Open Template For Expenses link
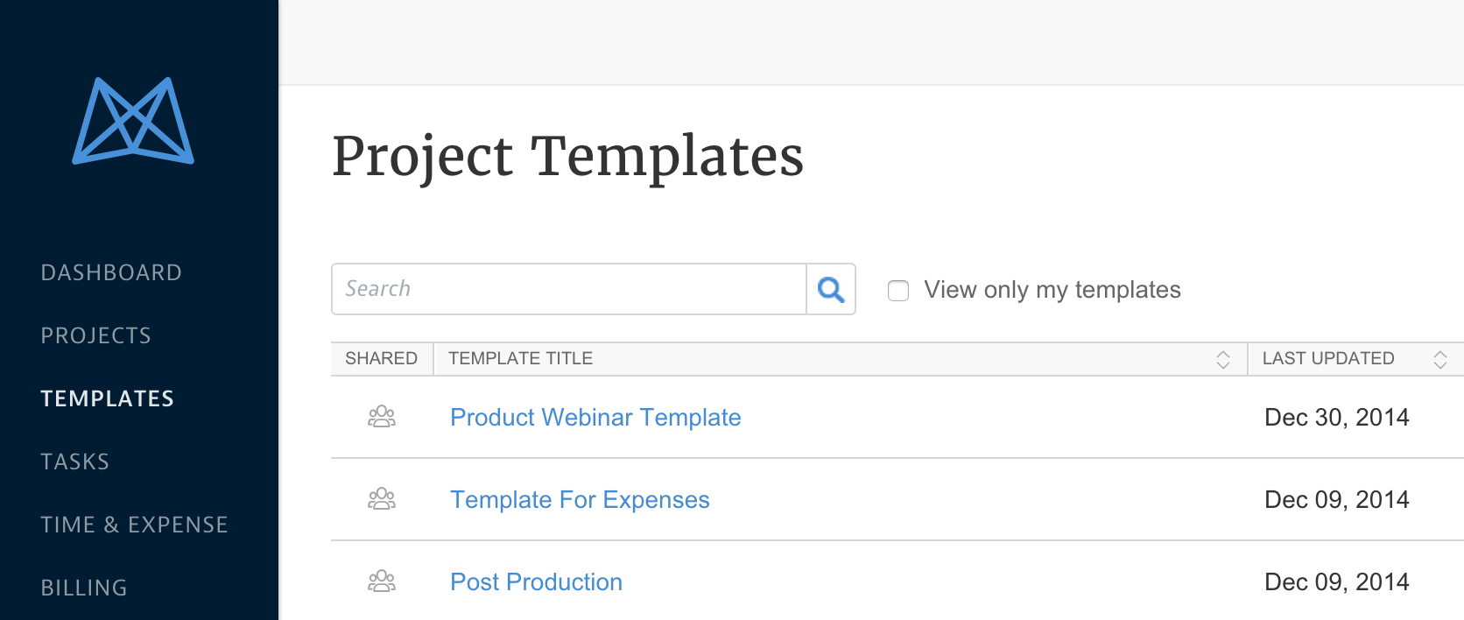Image resolution: width=1464 pixels, height=620 pixels. (x=580, y=499)
